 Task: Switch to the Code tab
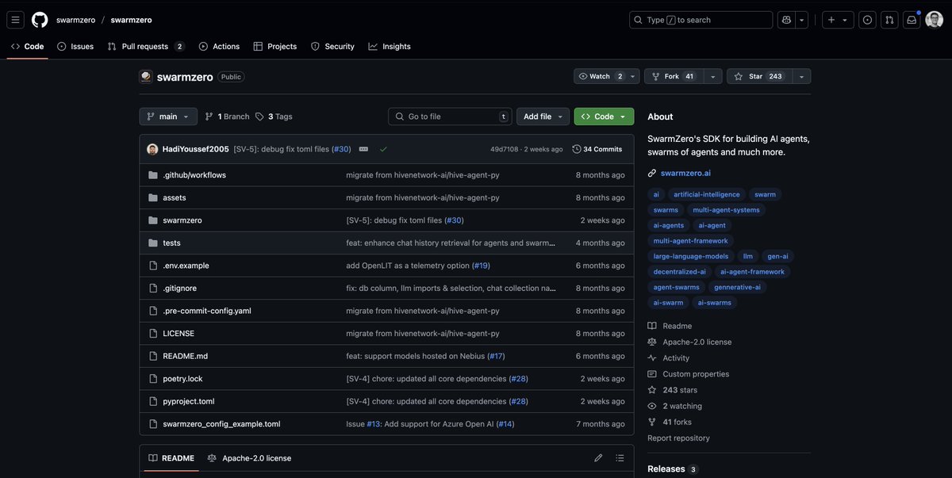27,46
